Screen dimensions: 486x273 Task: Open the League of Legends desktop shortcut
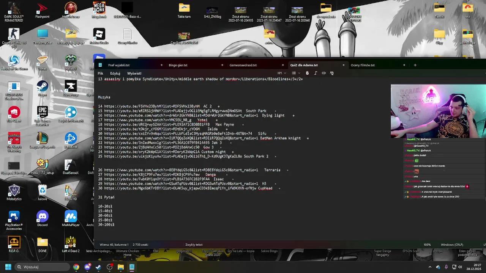coord(43,141)
